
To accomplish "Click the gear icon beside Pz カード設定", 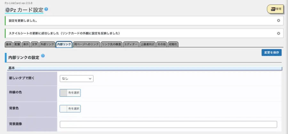I will (x=7, y=10).
